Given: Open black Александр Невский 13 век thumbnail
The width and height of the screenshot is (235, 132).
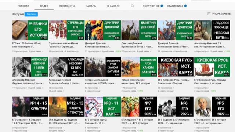Looking at the screenshot, I should 66,67.
